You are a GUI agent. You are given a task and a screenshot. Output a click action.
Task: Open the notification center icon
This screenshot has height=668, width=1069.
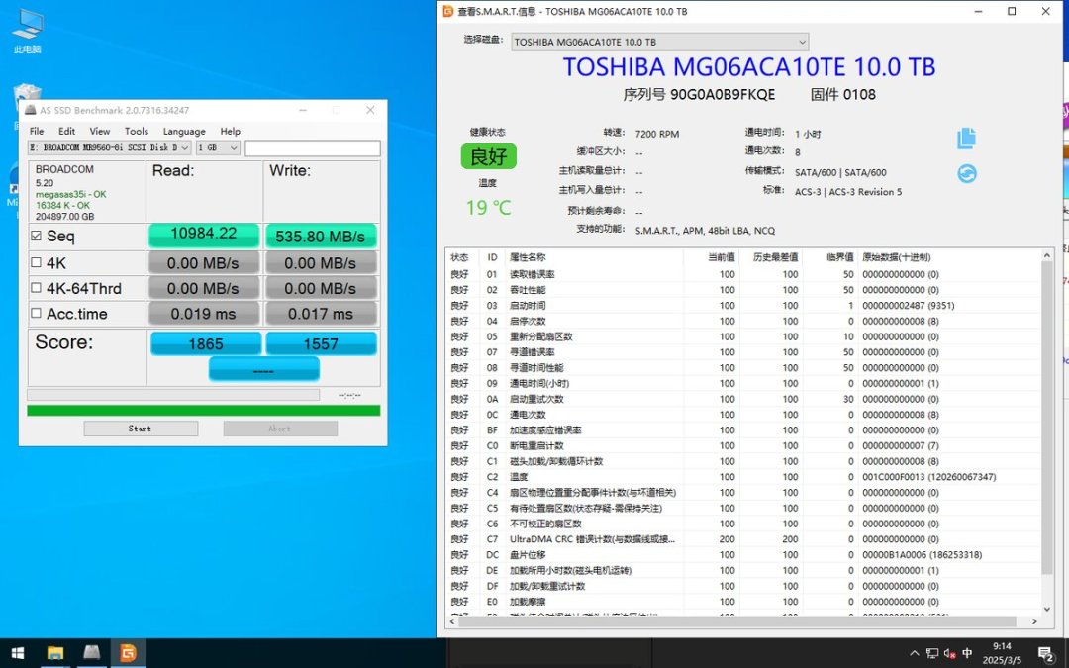pyautogui.click(x=1046, y=654)
